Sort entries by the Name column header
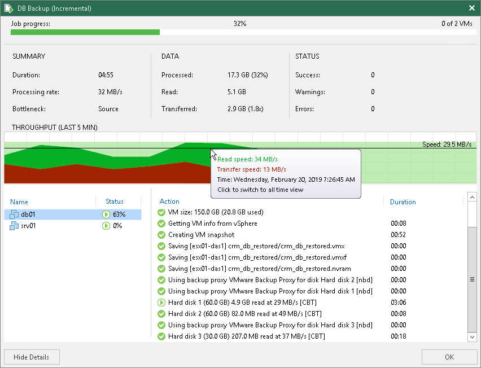Image resolution: width=481 pixels, height=368 pixels. (x=19, y=201)
